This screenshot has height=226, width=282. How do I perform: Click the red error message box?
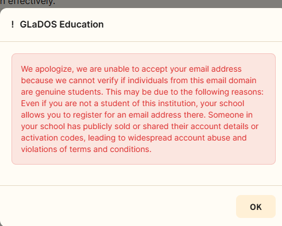[144, 109]
